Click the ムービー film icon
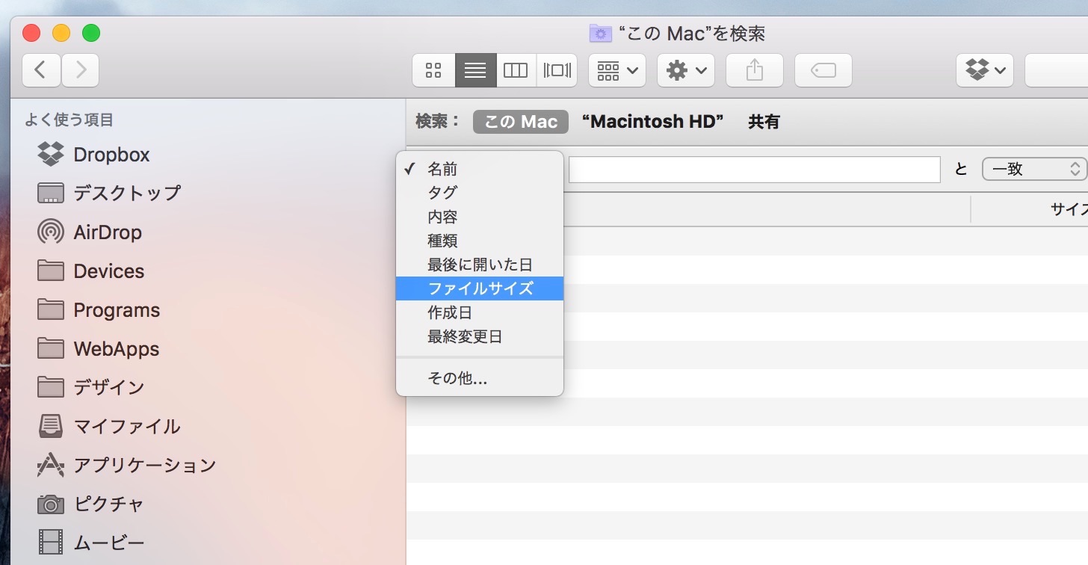This screenshot has height=565, width=1088. [x=51, y=543]
